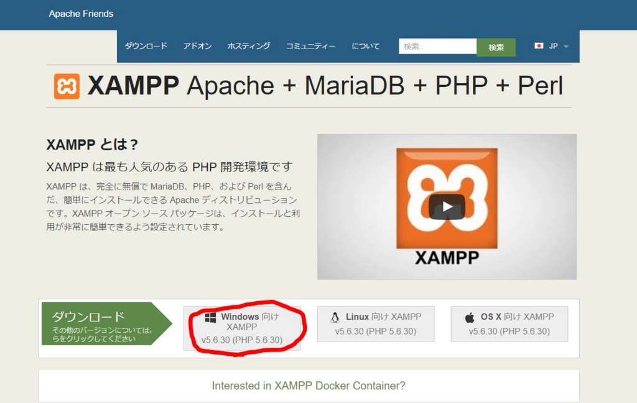Click the Windows logo icon in download button
Image resolution: width=637 pixels, height=403 pixels.
pyautogui.click(x=210, y=317)
